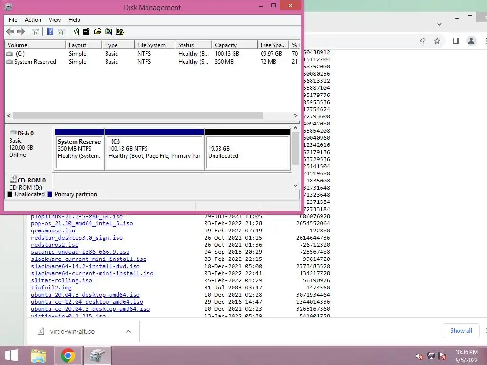Screen dimensions: 487x365
Task: Toggle the Show/Hide Action Pane toolbar icon
Action: pyautogui.click(x=61, y=31)
